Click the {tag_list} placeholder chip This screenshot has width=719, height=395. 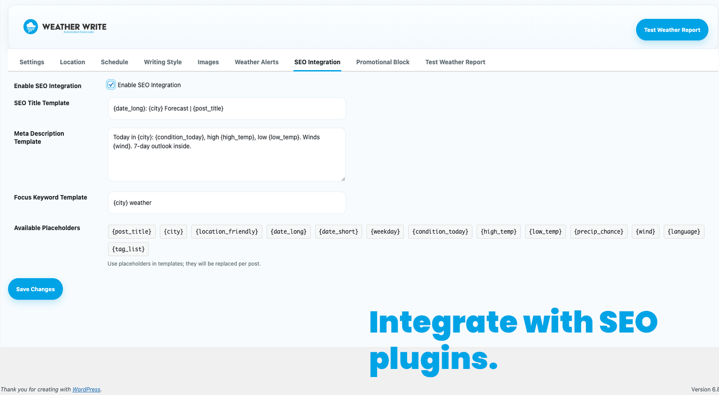[x=129, y=249]
